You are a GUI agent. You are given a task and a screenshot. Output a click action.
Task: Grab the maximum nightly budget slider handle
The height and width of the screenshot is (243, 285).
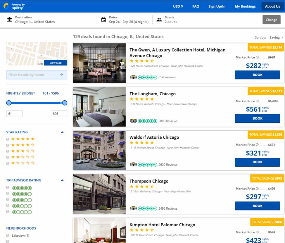click(x=65, y=103)
